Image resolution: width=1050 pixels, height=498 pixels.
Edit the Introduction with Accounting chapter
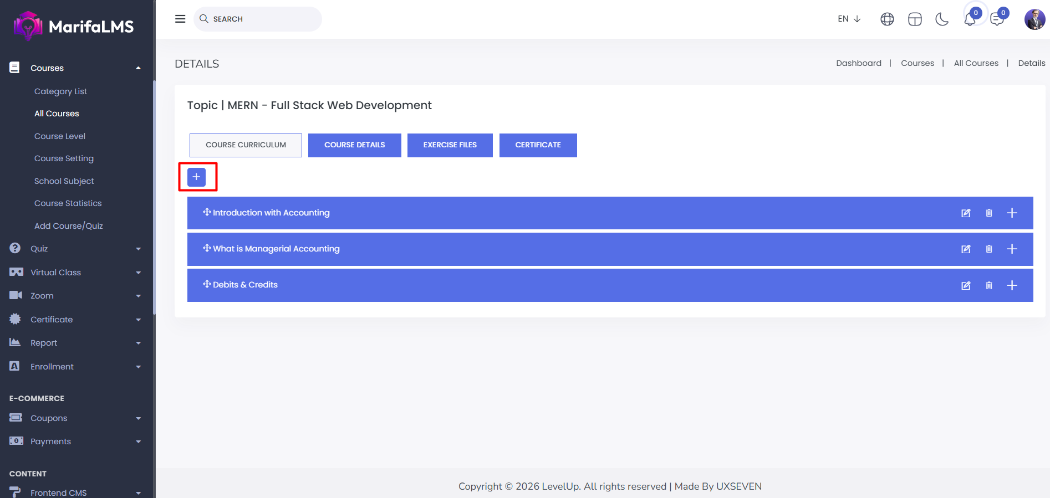pyautogui.click(x=965, y=213)
